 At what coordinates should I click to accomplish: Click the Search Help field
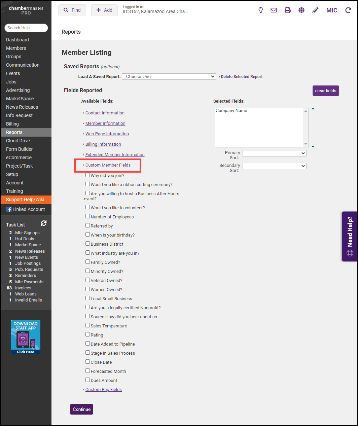[26, 28]
